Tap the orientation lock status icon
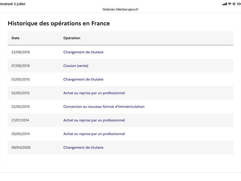The image size is (241, 181). [x=234, y=4]
